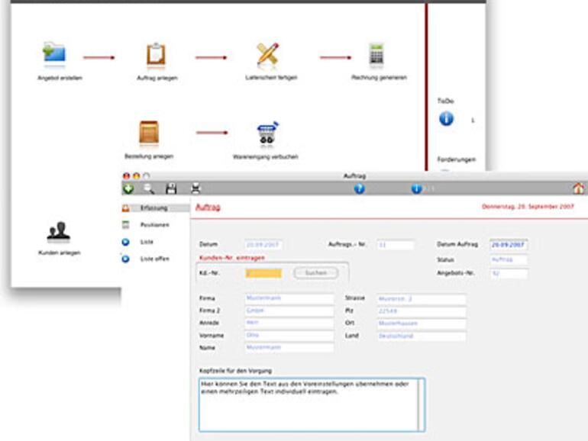Click the Kunden-Nr. eintragen red text

tap(232, 258)
